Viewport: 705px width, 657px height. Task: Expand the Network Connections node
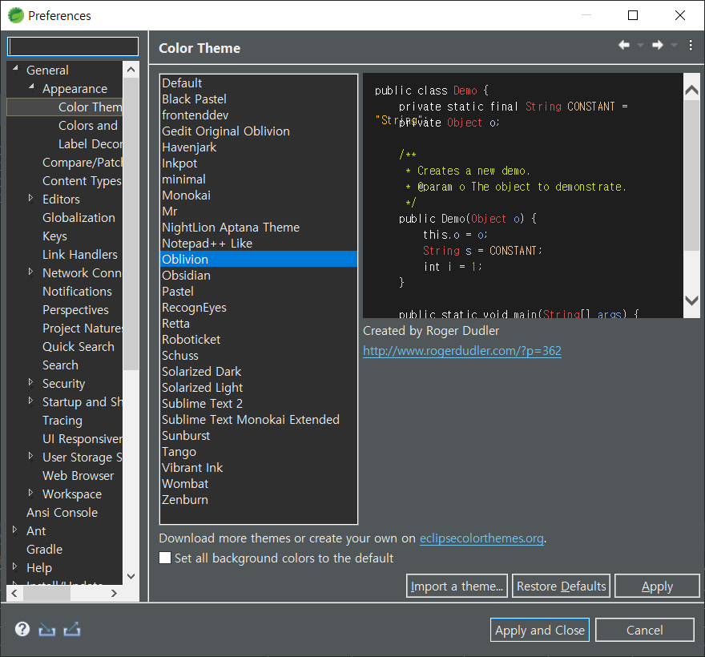(30, 272)
